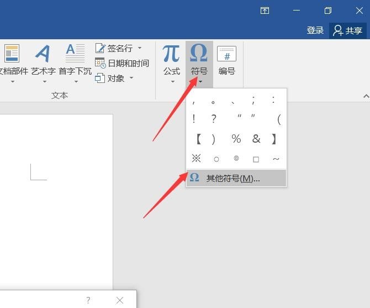Click the Drop Cap 首字下沉 icon
370x308 pixels.
(x=75, y=54)
